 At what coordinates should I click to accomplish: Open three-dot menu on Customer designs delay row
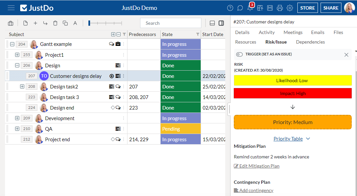click(124, 76)
